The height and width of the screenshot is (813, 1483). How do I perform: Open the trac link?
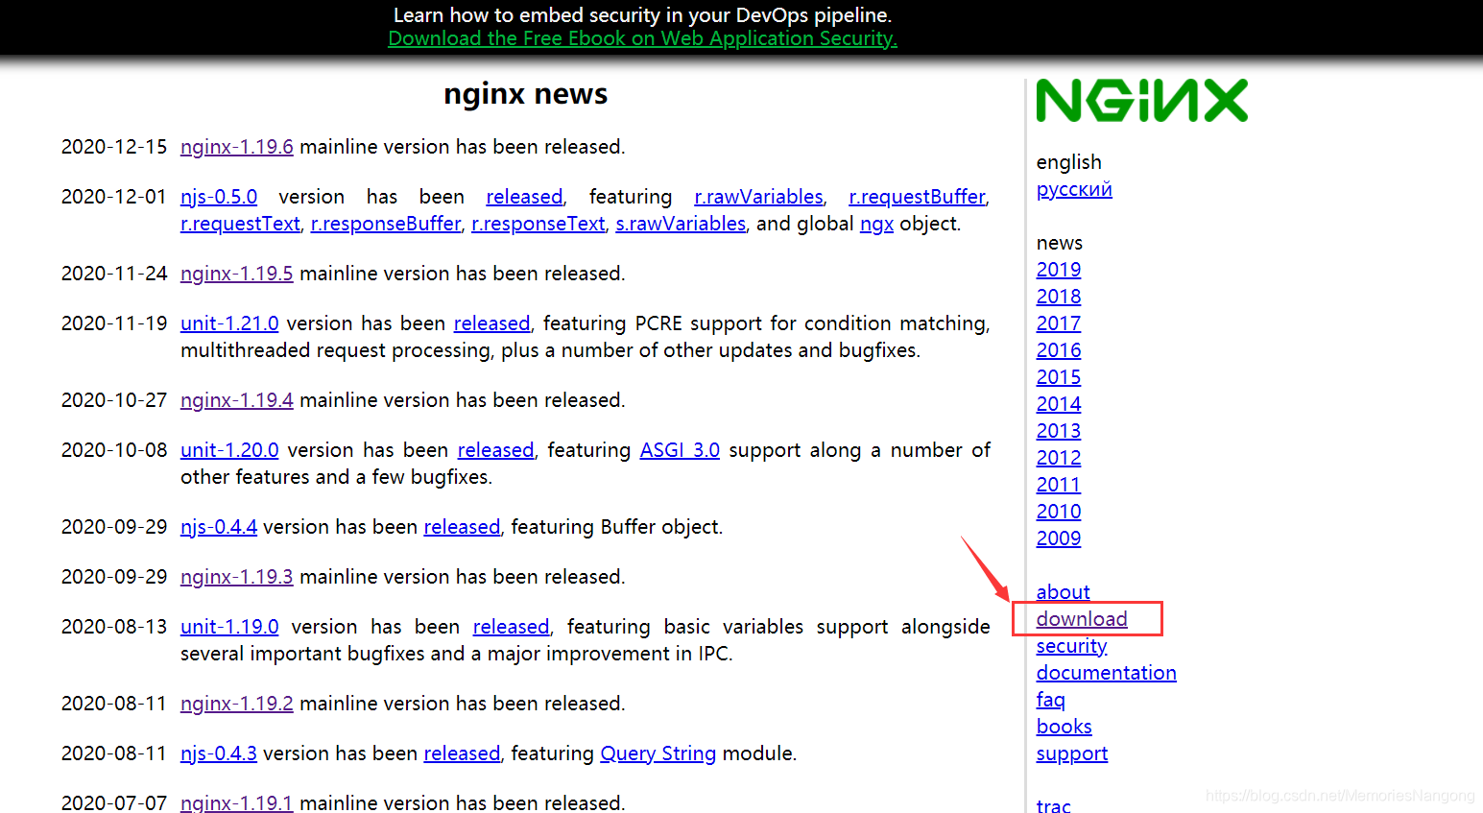(1053, 804)
